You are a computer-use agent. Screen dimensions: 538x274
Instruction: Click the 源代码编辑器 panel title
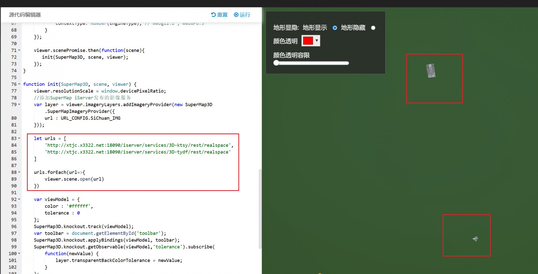(25, 15)
